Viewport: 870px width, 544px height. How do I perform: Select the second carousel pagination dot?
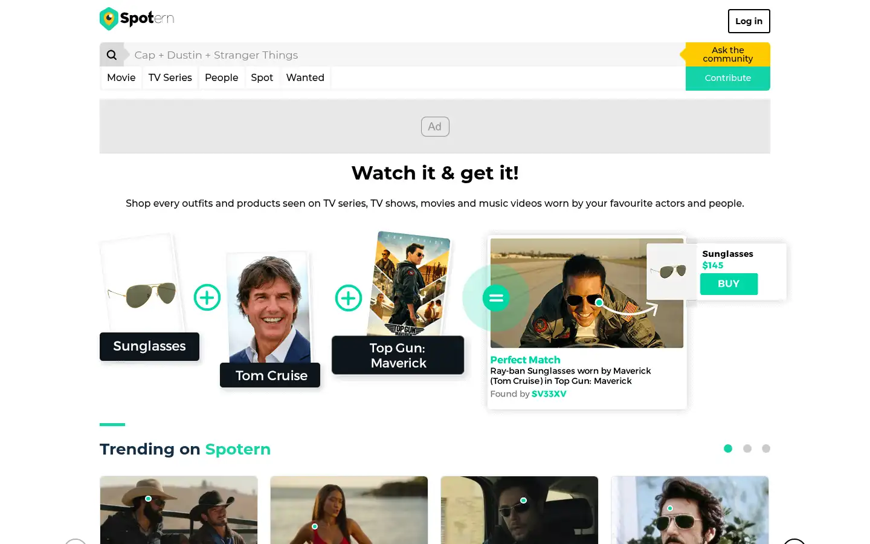point(747,448)
